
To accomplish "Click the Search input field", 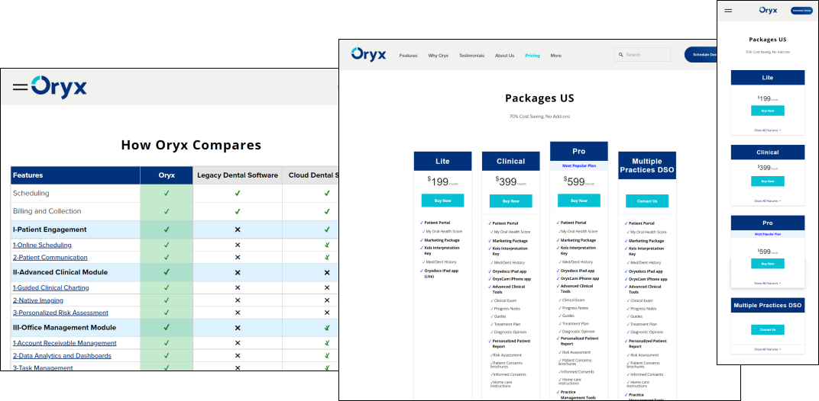I will [643, 55].
